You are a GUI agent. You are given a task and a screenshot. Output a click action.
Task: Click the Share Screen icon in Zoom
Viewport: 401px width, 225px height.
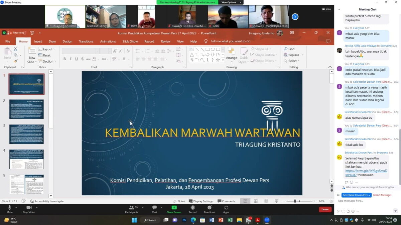(174, 208)
